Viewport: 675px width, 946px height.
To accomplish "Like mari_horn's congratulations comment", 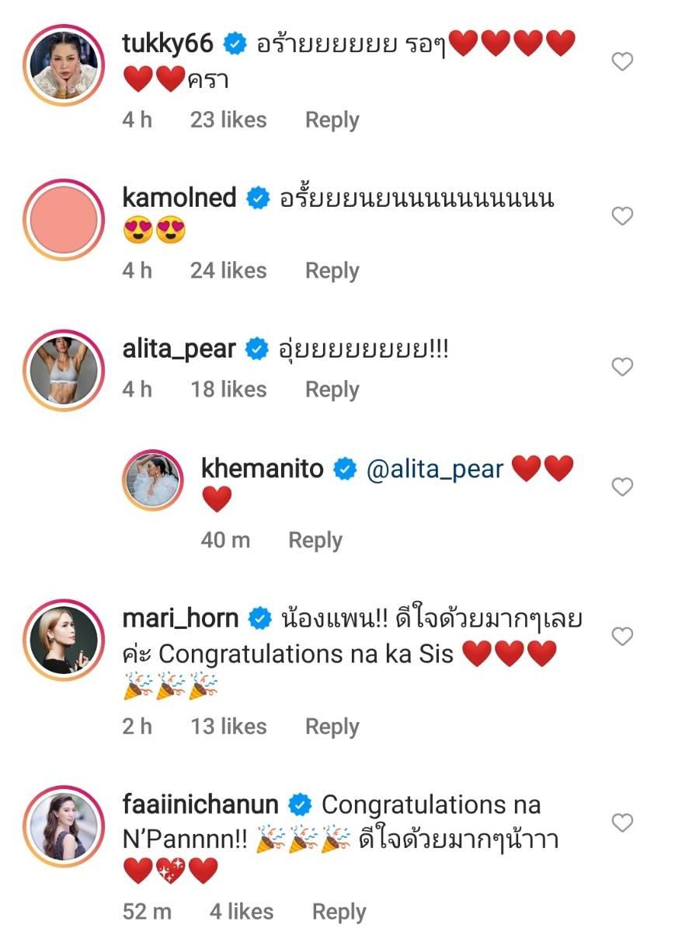I will (622, 637).
